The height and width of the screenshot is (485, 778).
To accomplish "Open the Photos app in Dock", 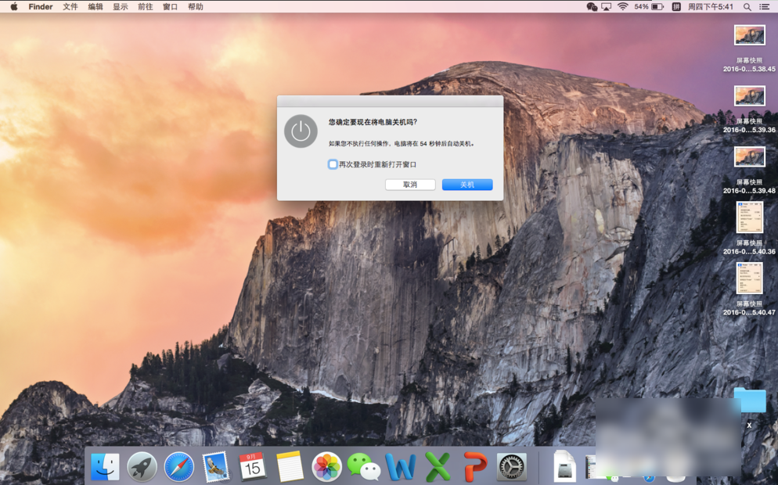I will (326, 467).
